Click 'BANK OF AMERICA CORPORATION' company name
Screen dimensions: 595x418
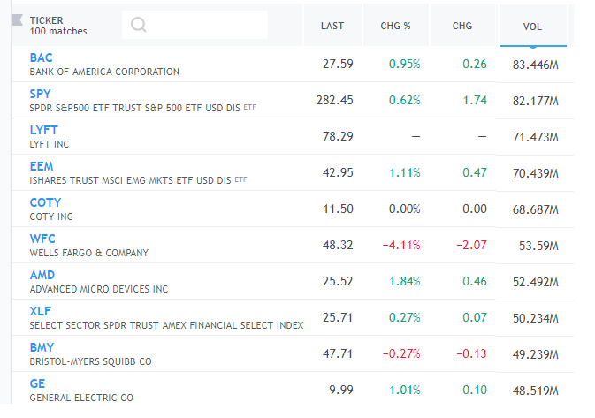click(104, 72)
